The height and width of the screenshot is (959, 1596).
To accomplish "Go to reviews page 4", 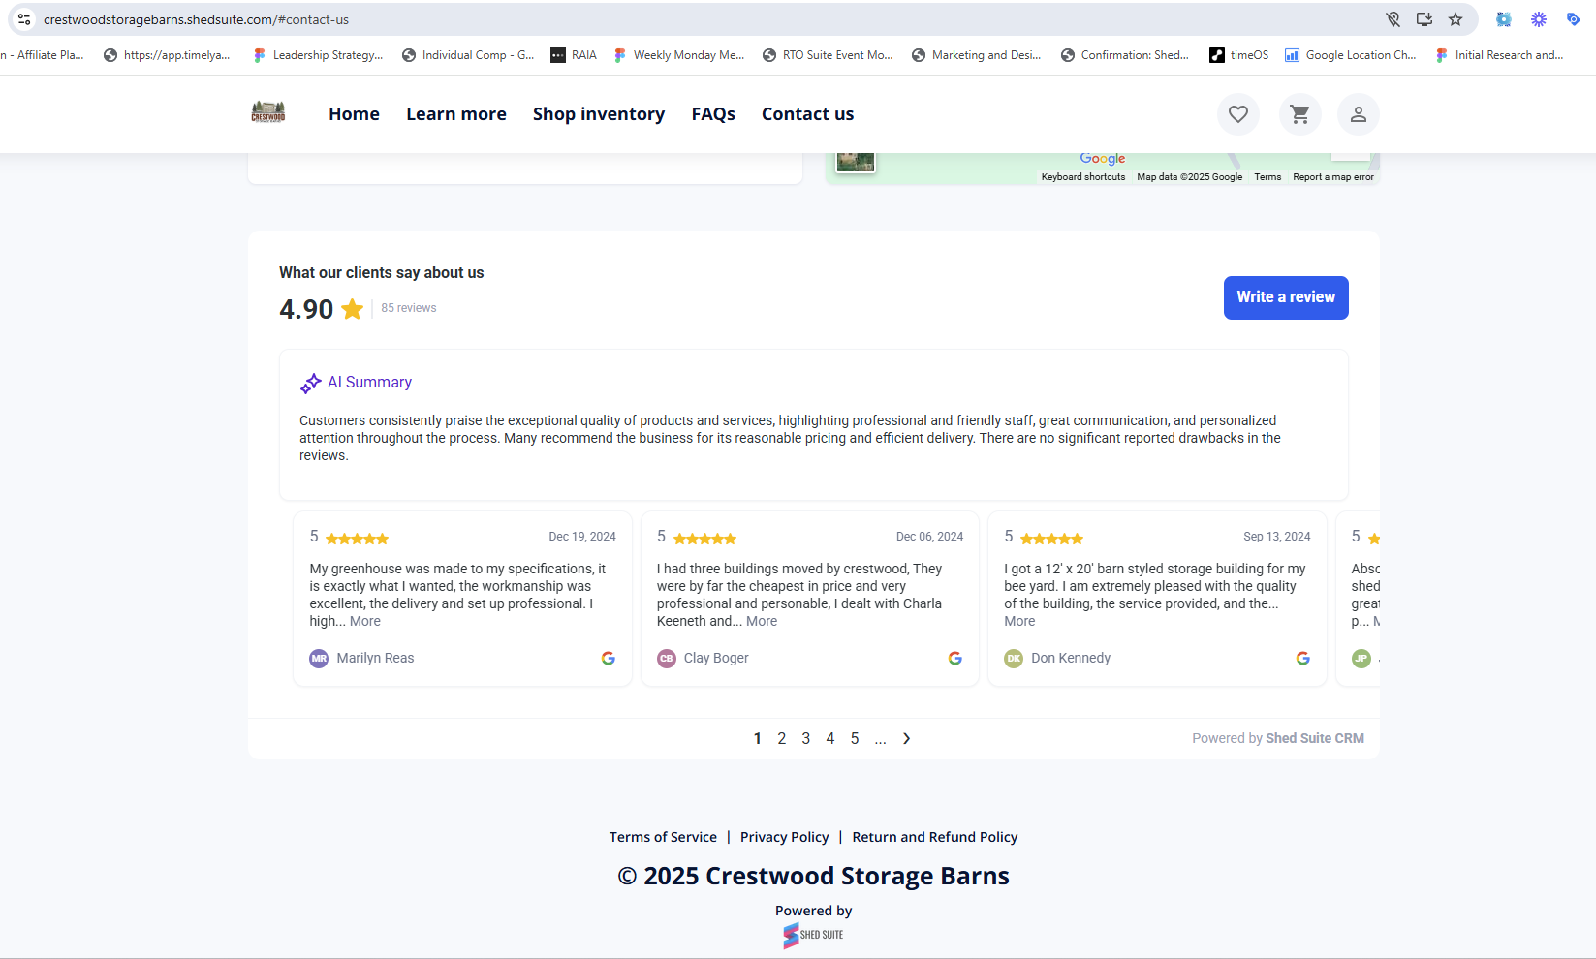I will pyautogui.click(x=830, y=738).
